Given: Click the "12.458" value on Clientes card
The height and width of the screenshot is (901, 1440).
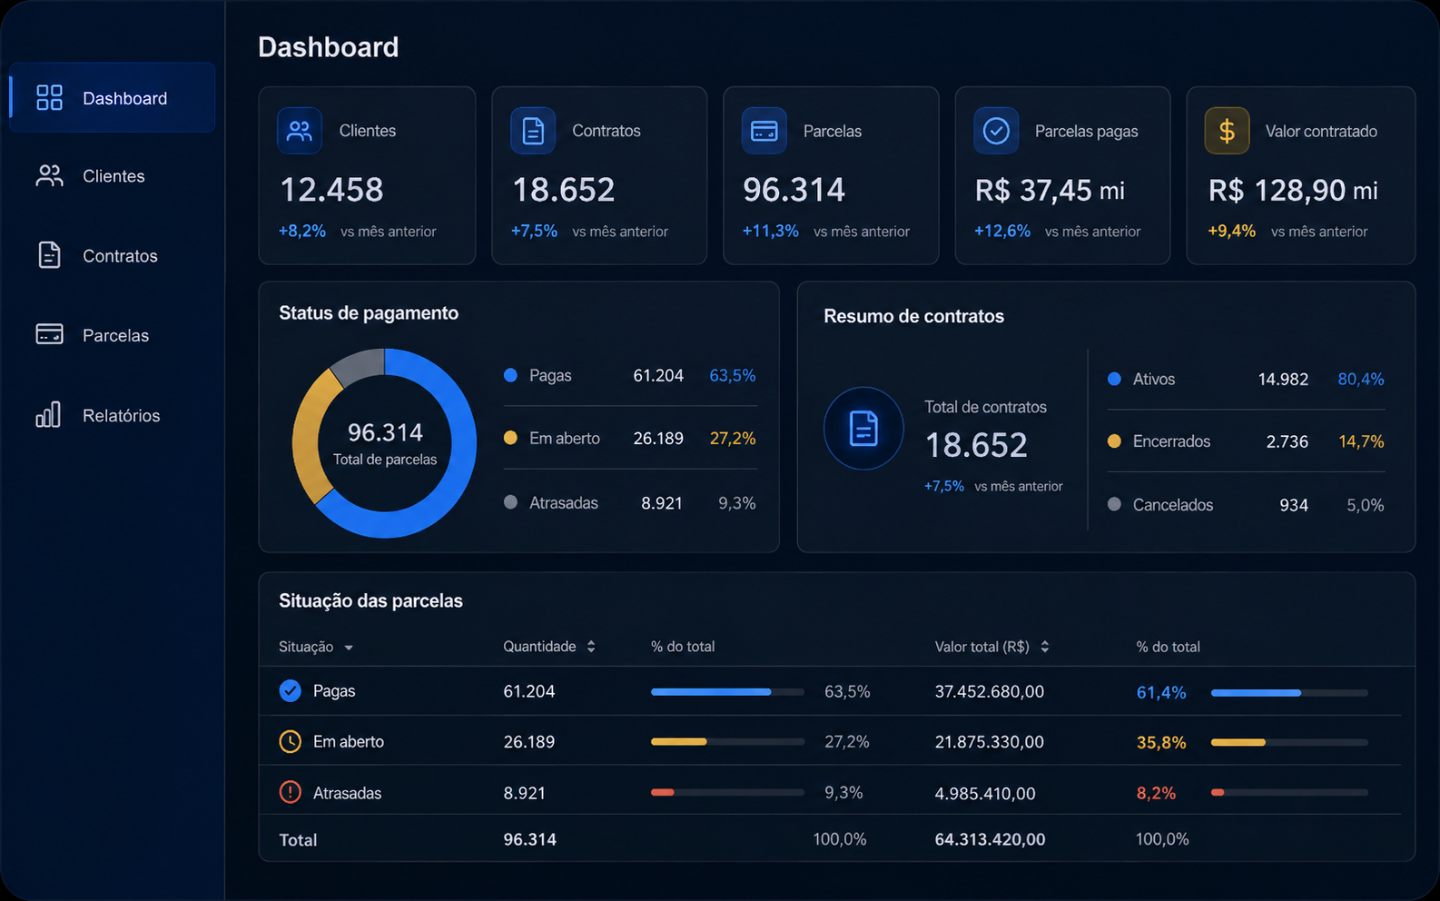Looking at the screenshot, I should 331,190.
